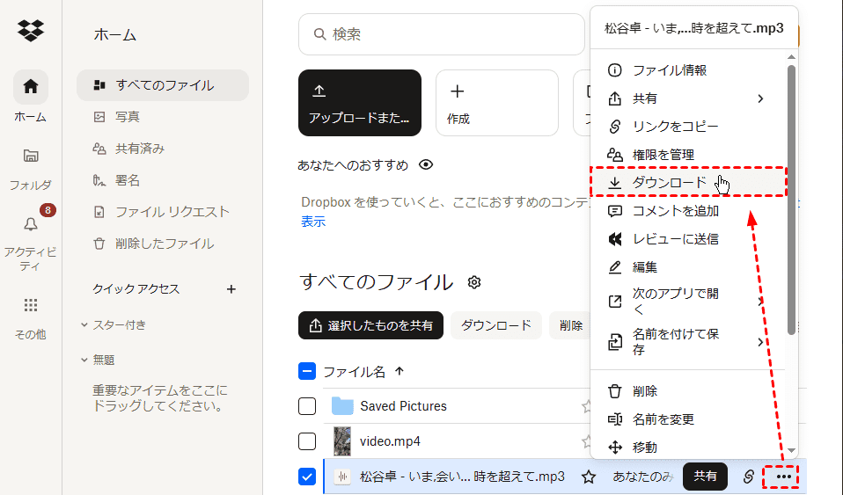
Task: Click the Dropbox logo icon
Action: coord(31,31)
